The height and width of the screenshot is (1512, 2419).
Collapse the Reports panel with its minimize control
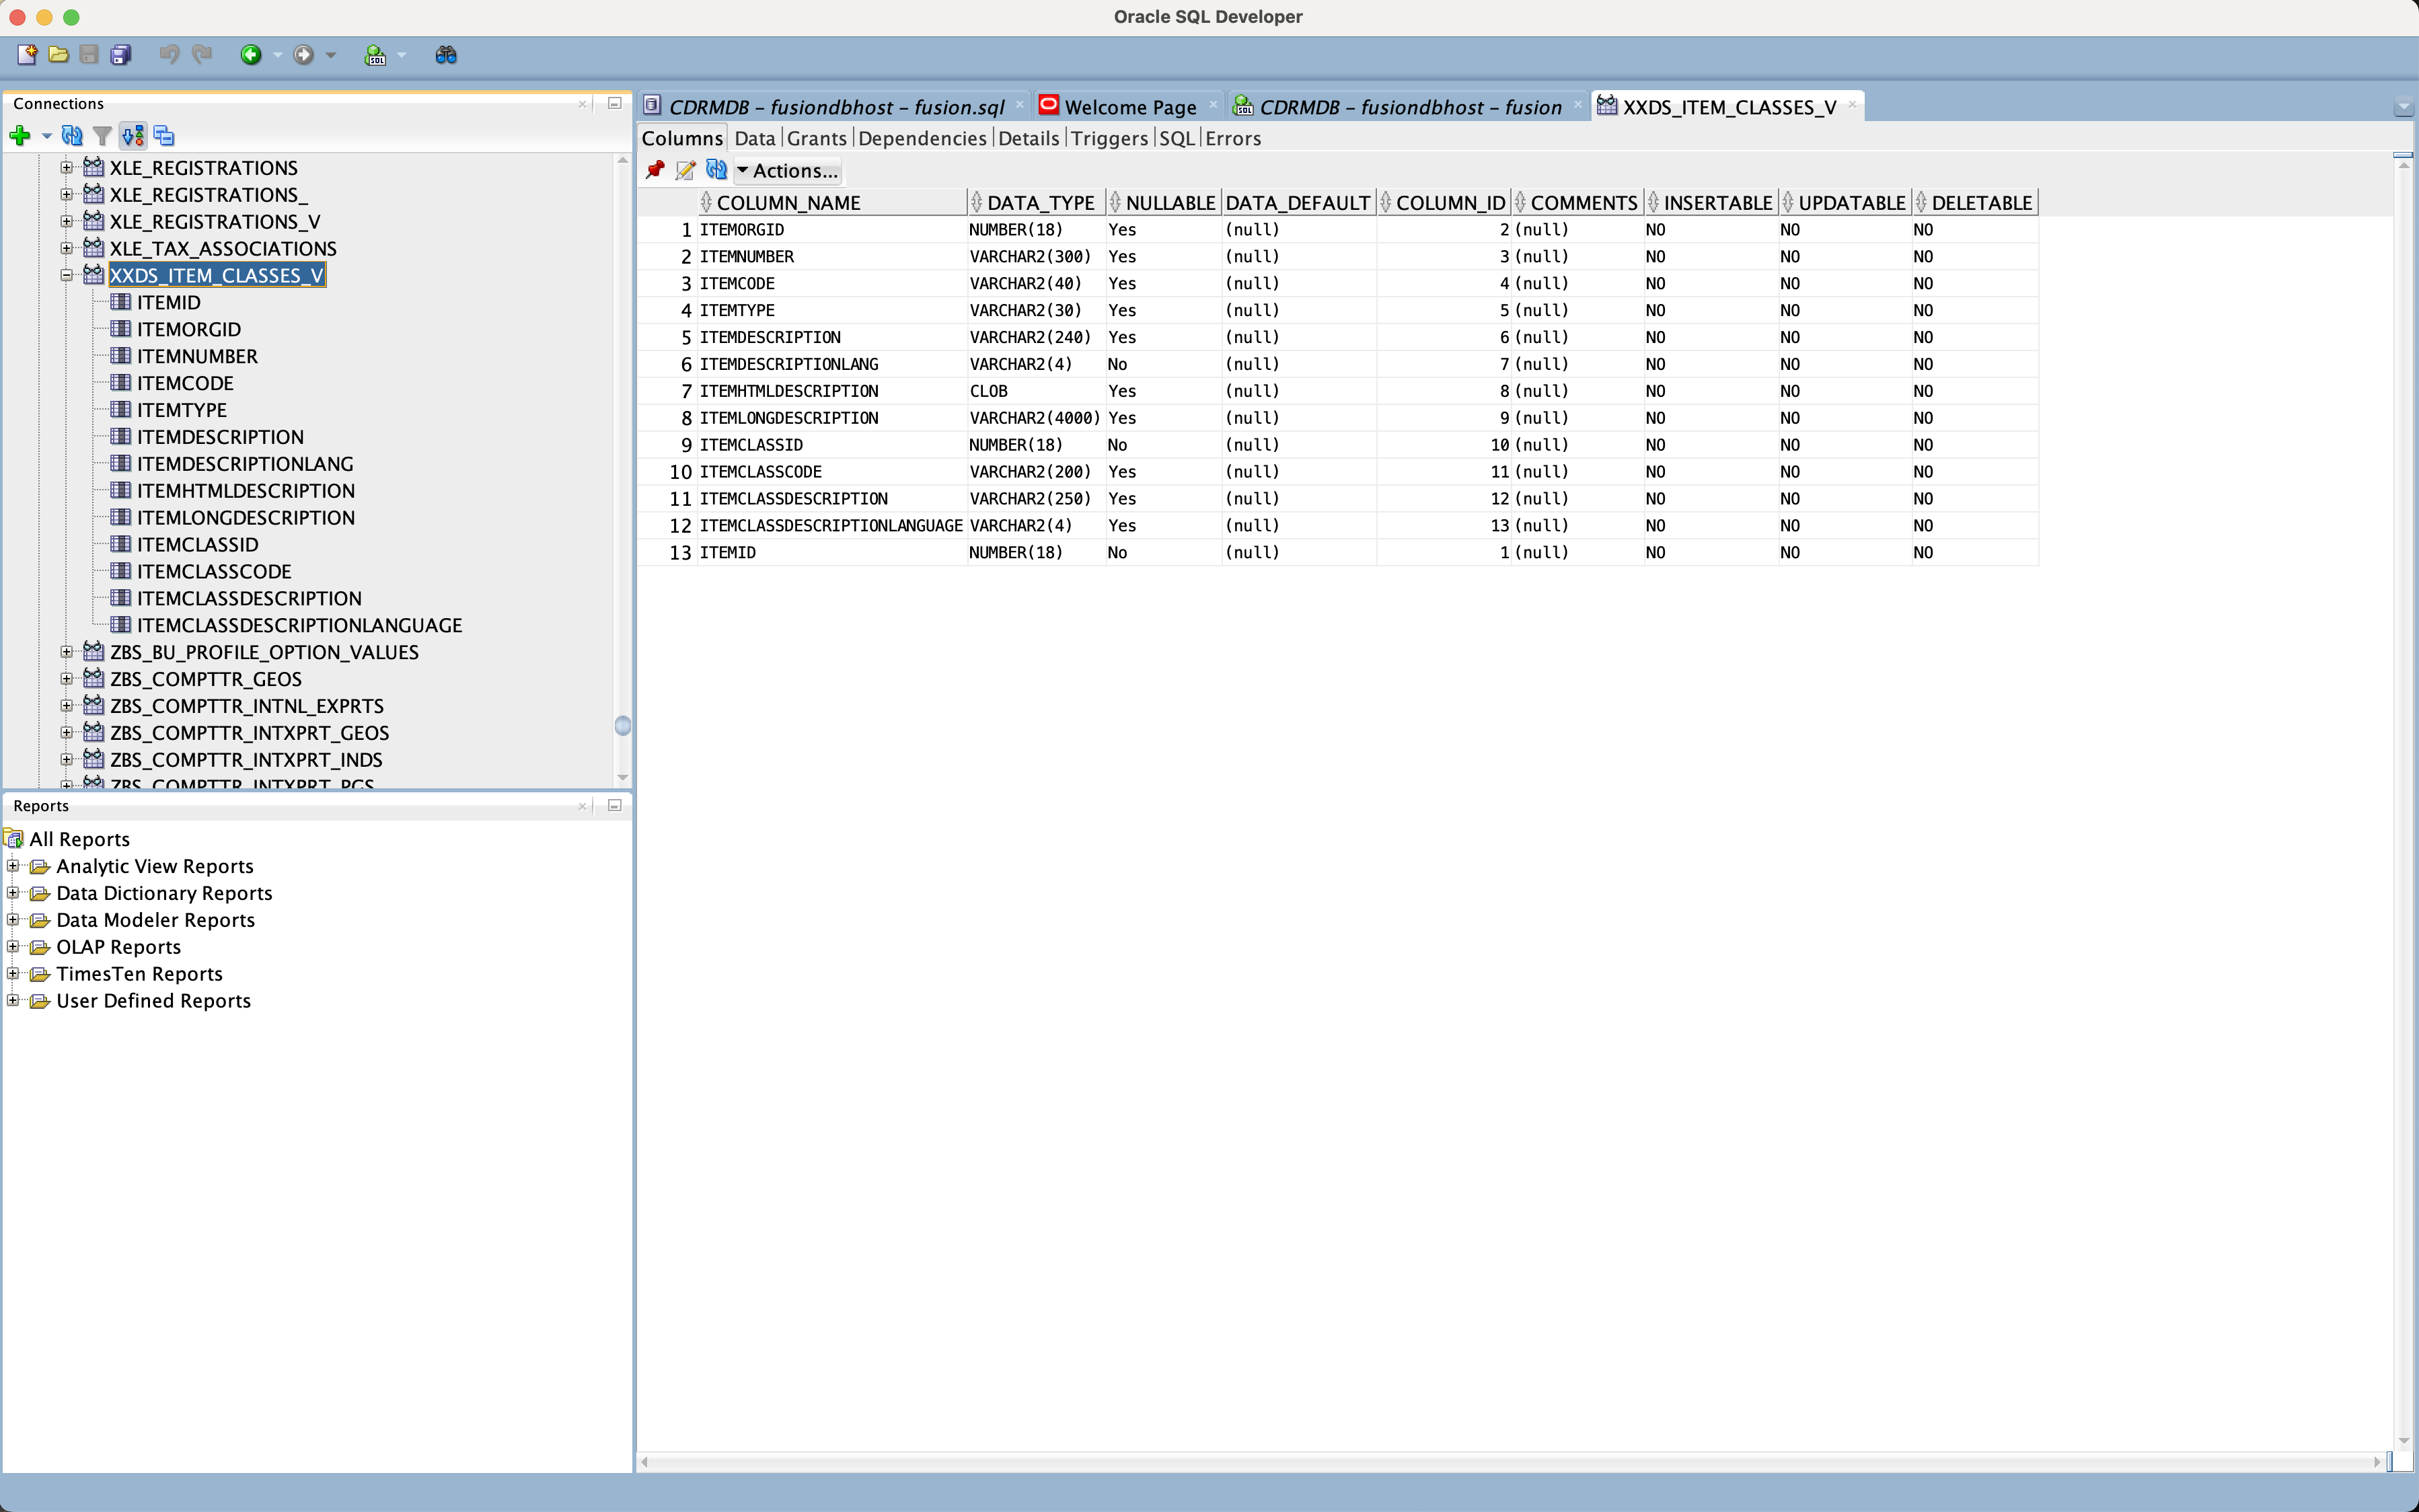[614, 805]
